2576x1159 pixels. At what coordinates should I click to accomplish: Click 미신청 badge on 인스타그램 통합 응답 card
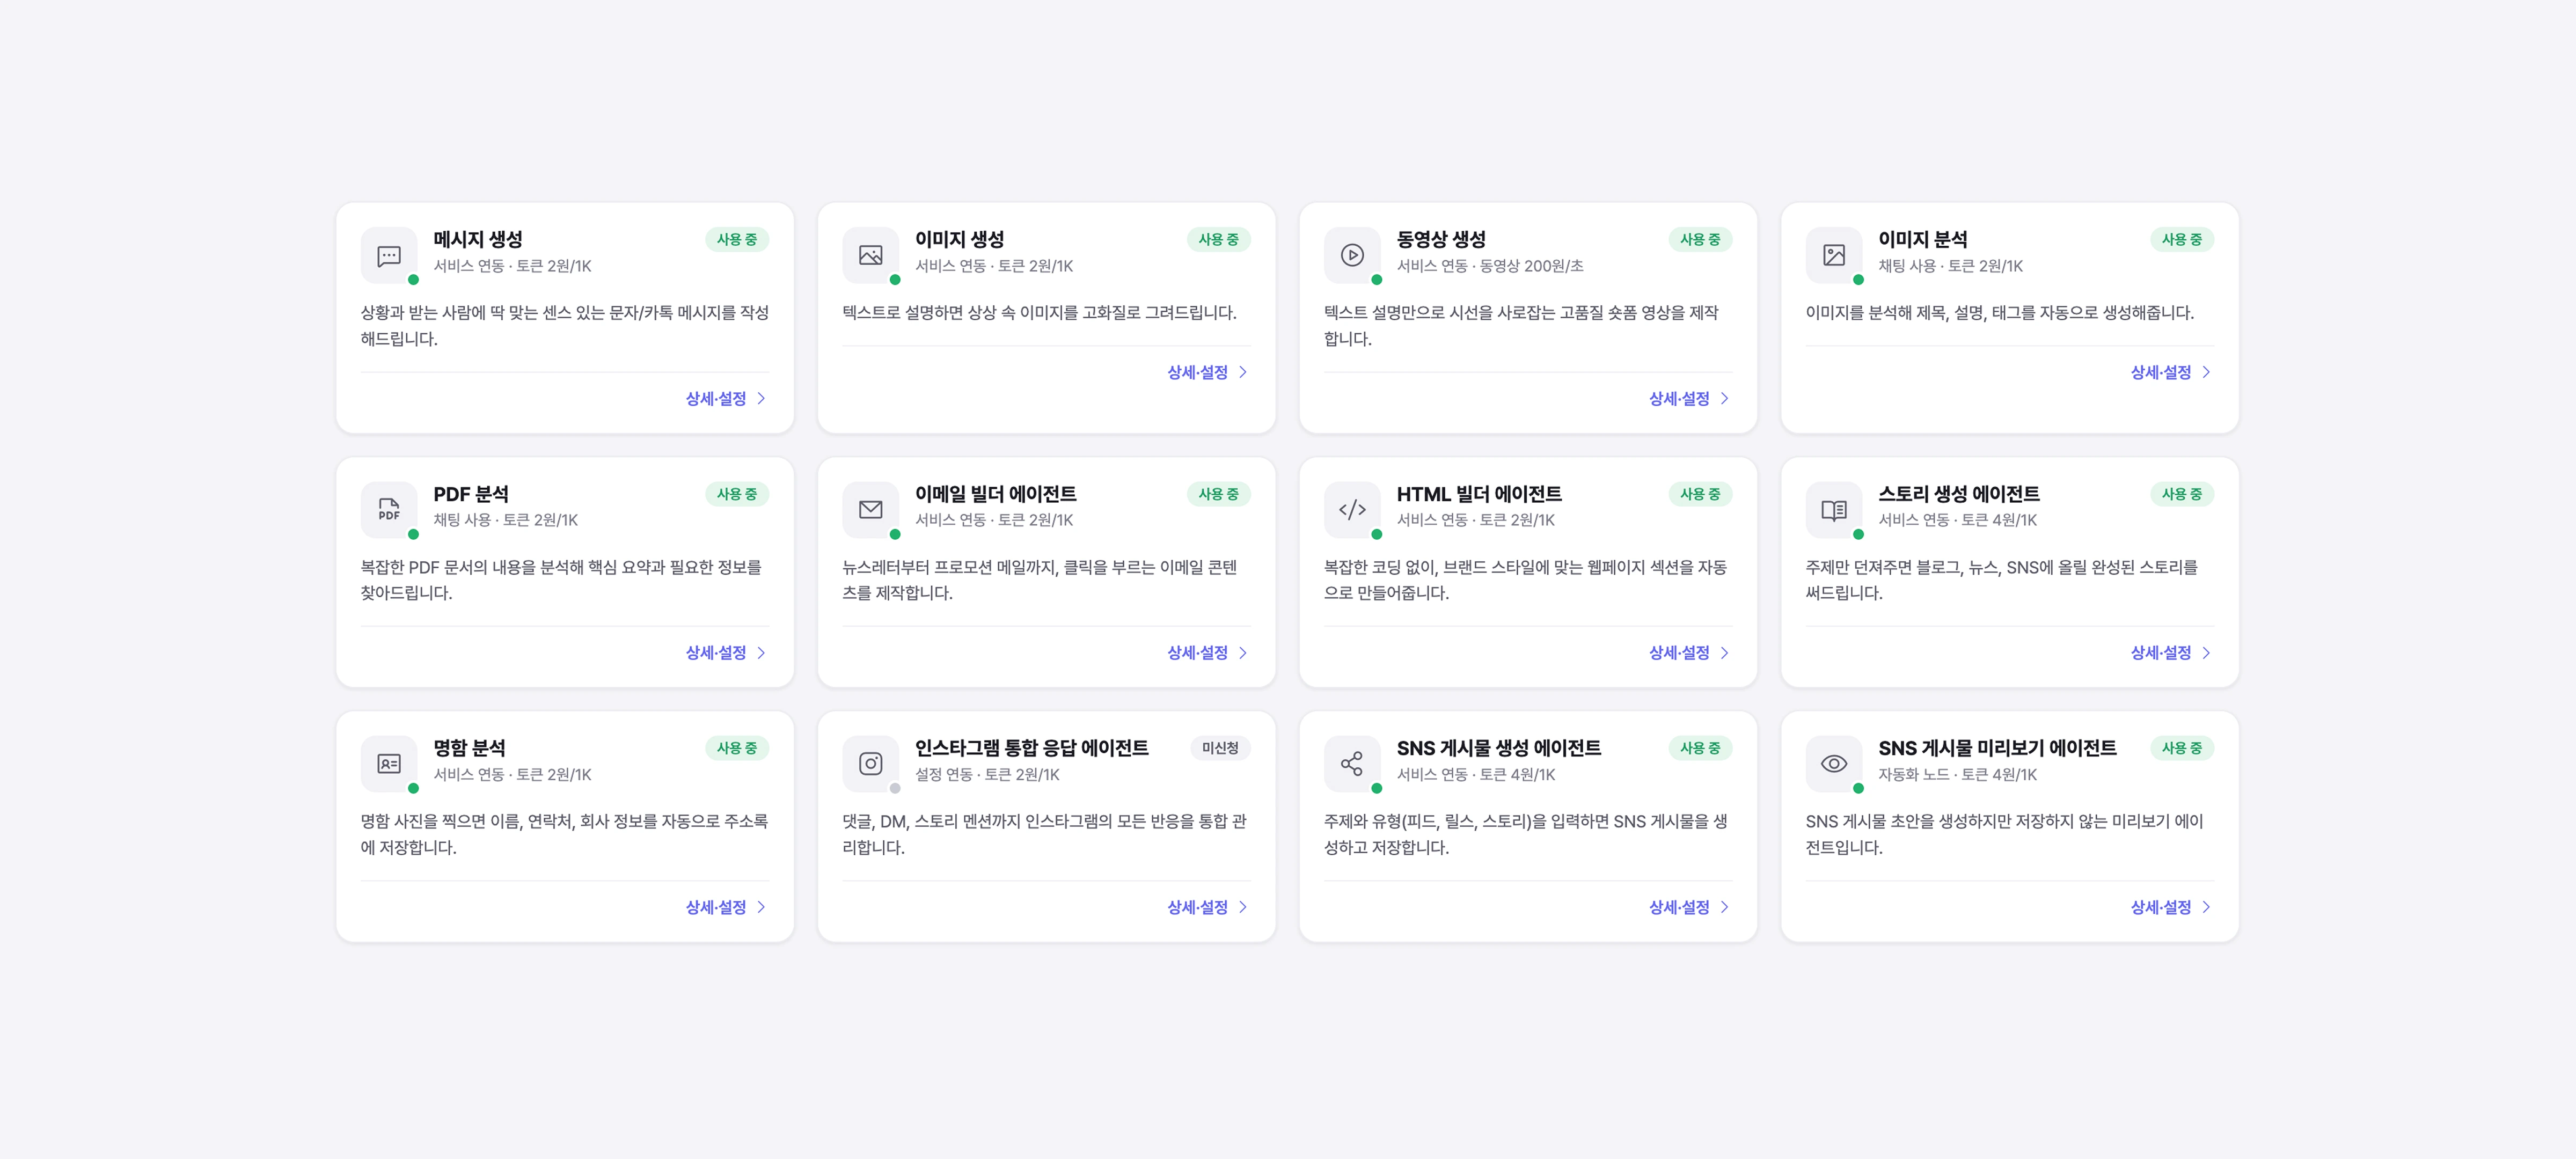tap(1220, 748)
